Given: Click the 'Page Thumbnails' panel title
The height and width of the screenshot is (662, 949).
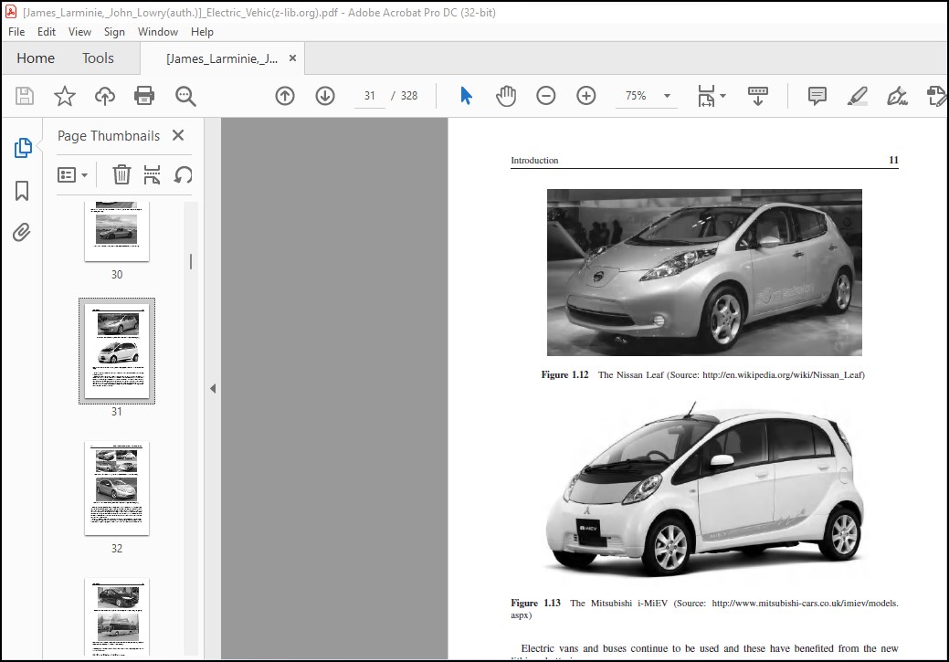Looking at the screenshot, I should (109, 135).
